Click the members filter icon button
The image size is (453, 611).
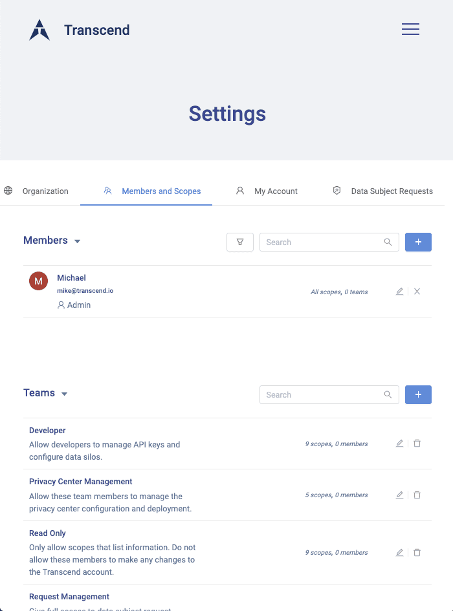click(x=240, y=242)
